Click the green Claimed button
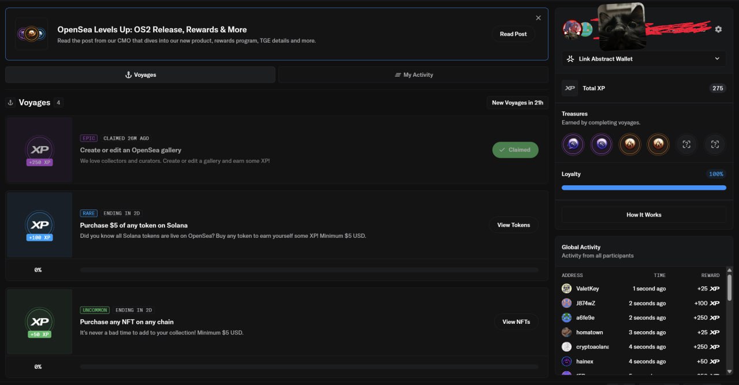Image resolution: width=739 pixels, height=385 pixels. pos(515,150)
